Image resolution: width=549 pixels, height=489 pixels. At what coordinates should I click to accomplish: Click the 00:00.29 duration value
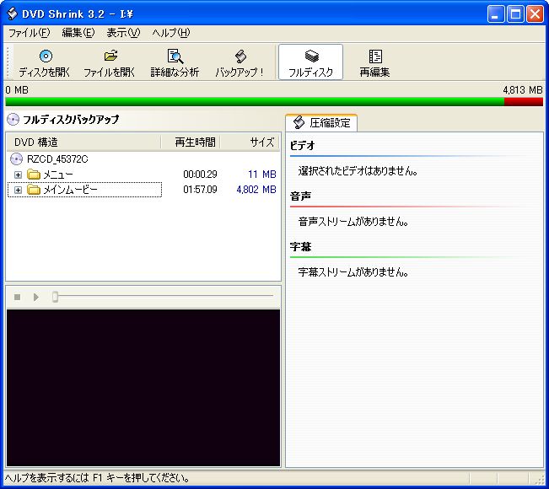(x=200, y=175)
